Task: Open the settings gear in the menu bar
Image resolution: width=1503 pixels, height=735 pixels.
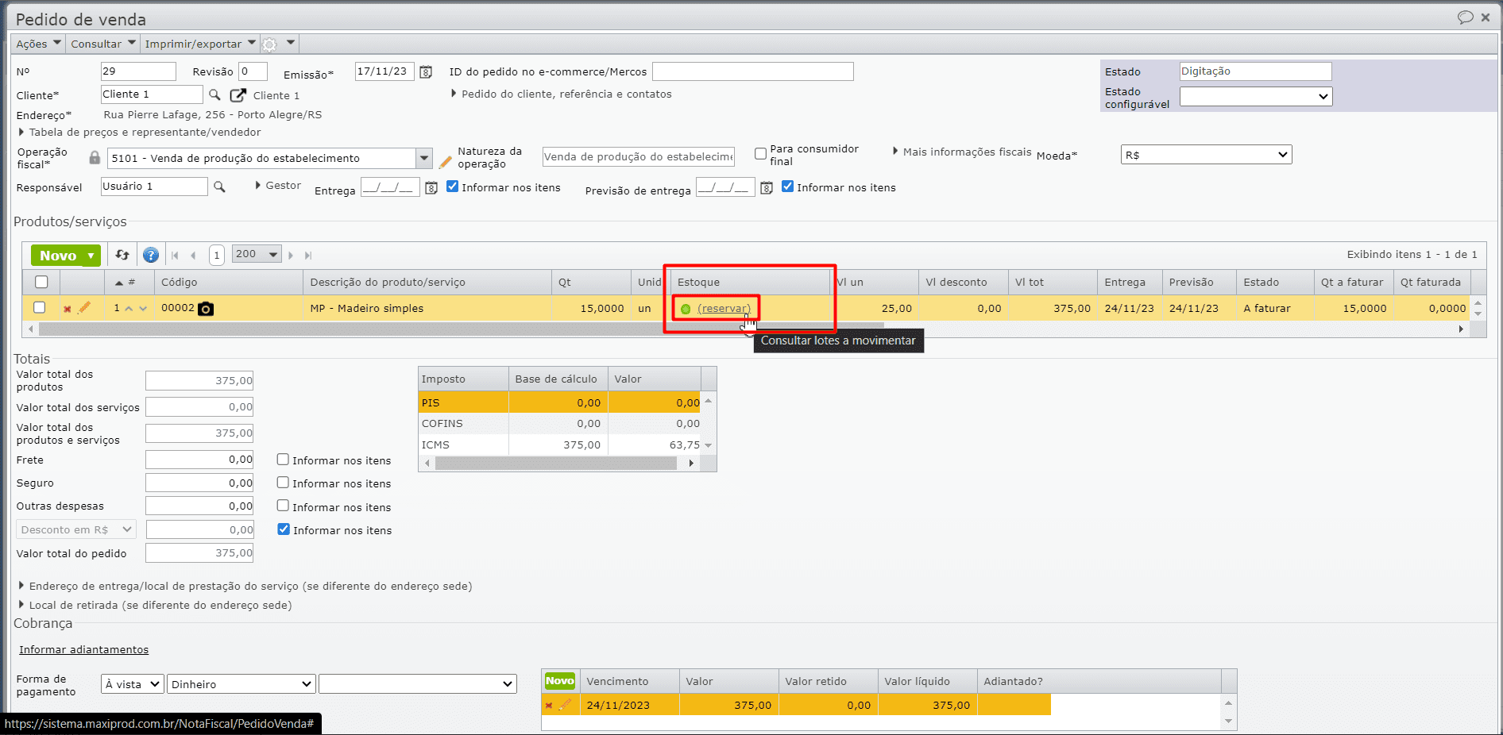Action: (x=269, y=44)
